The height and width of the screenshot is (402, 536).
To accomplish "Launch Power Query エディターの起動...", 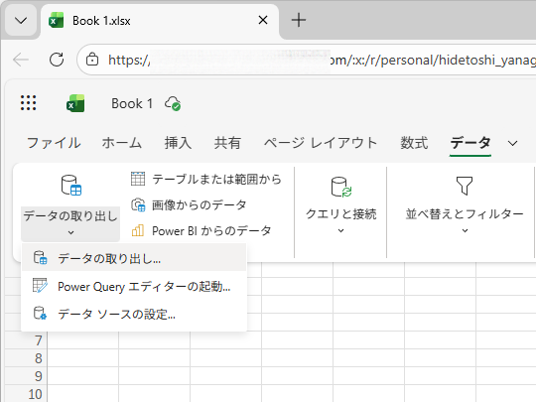I will pyautogui.click(x=134, y=286).
